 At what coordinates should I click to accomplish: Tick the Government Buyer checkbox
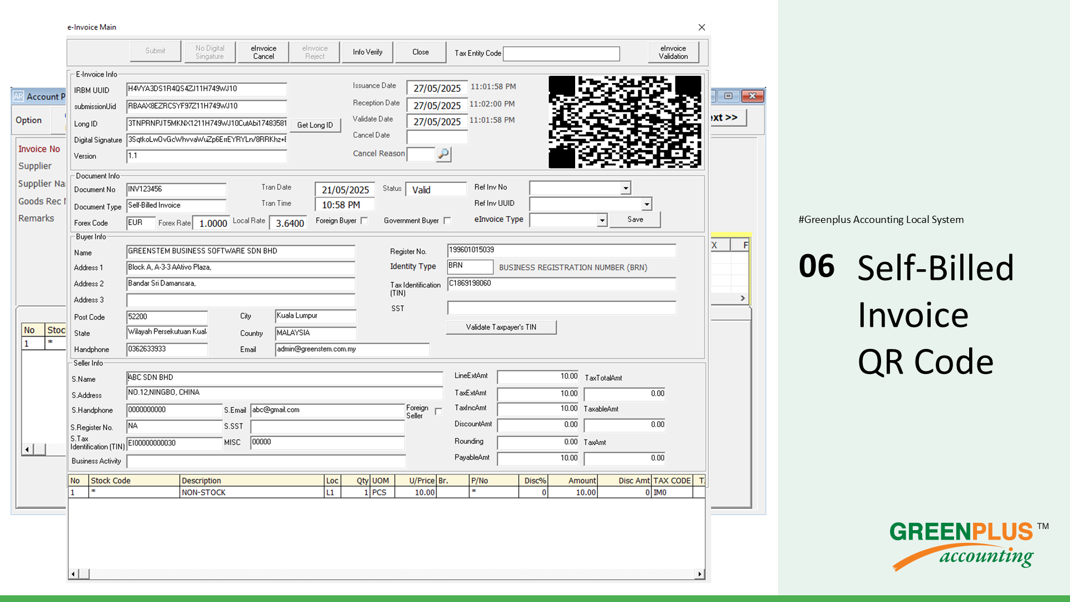[x=447, y=221]
